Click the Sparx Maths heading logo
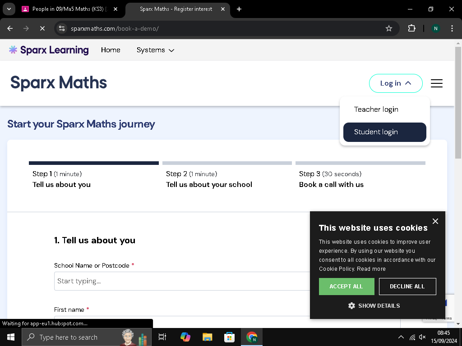This screenshot has width=462, height=346. click(59, 83)
